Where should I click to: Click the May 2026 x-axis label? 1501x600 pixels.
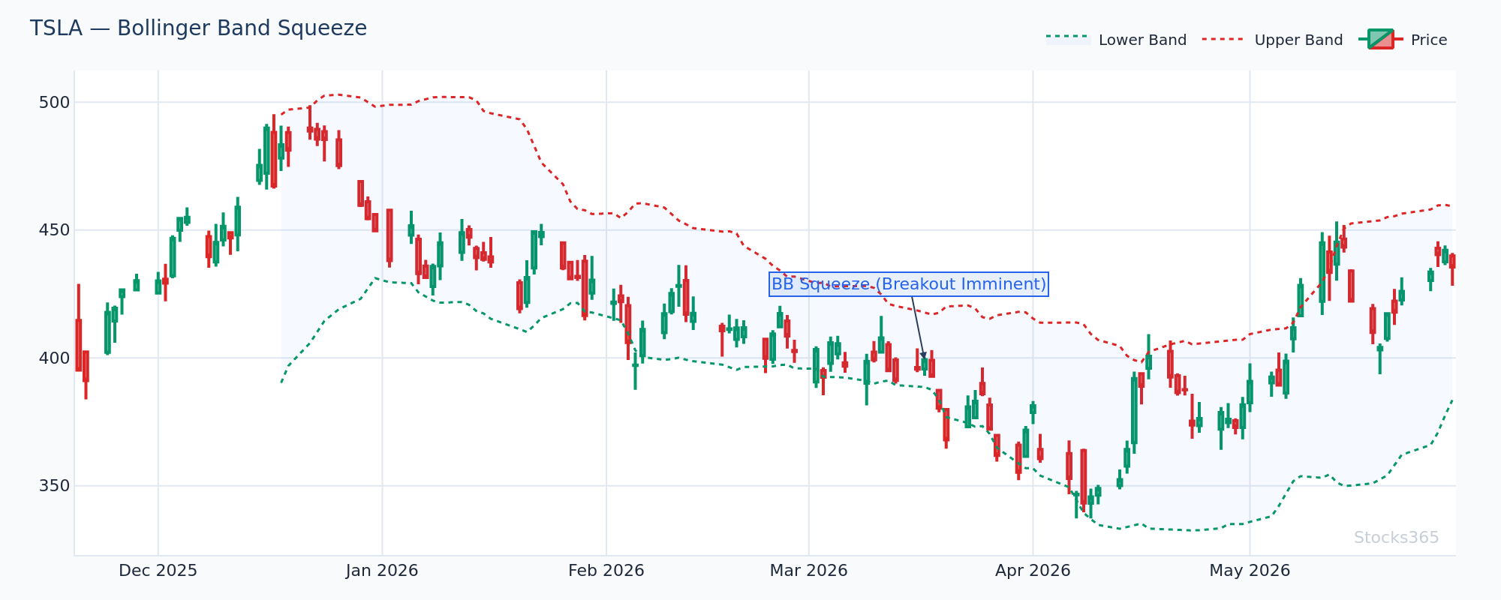coord(1250,571)
